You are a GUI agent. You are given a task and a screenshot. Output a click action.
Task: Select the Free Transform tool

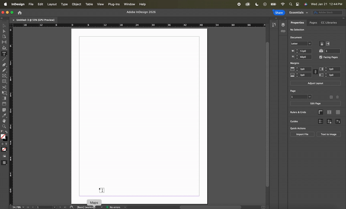(4, 93)
